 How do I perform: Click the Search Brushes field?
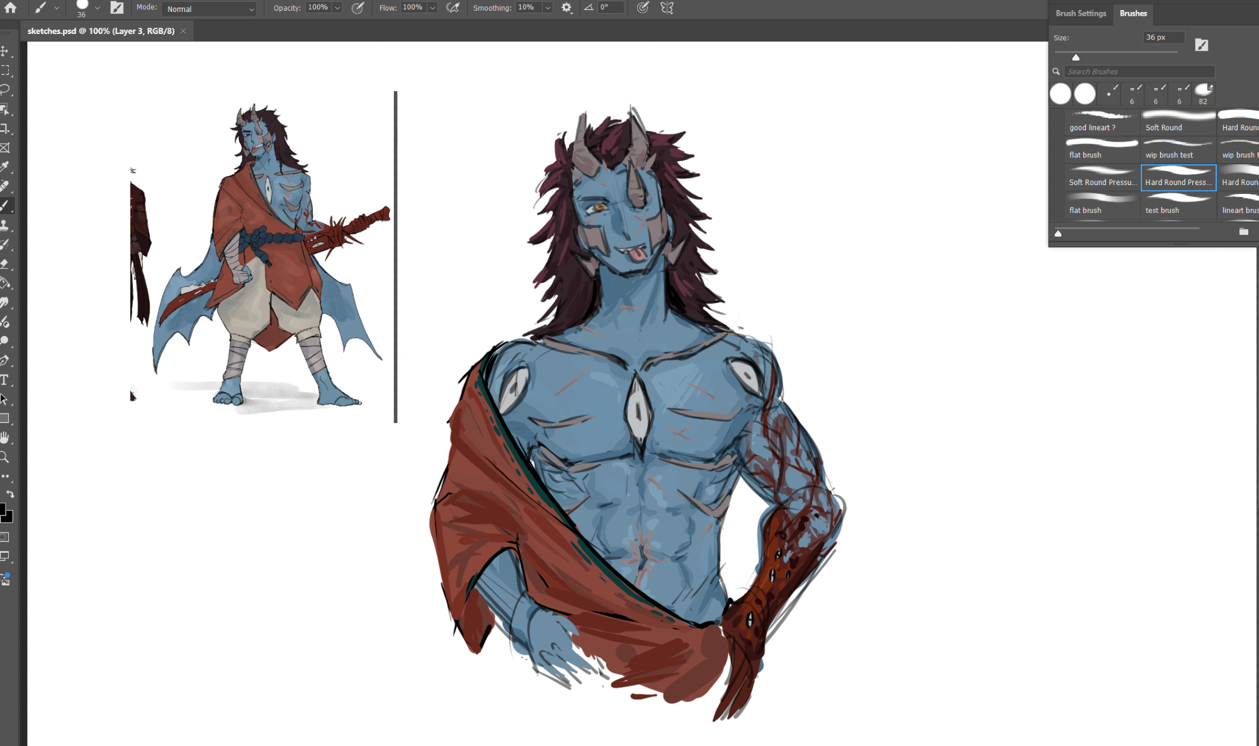(1139, 72)
